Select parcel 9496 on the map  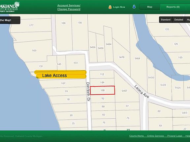(x=93, y=47)
